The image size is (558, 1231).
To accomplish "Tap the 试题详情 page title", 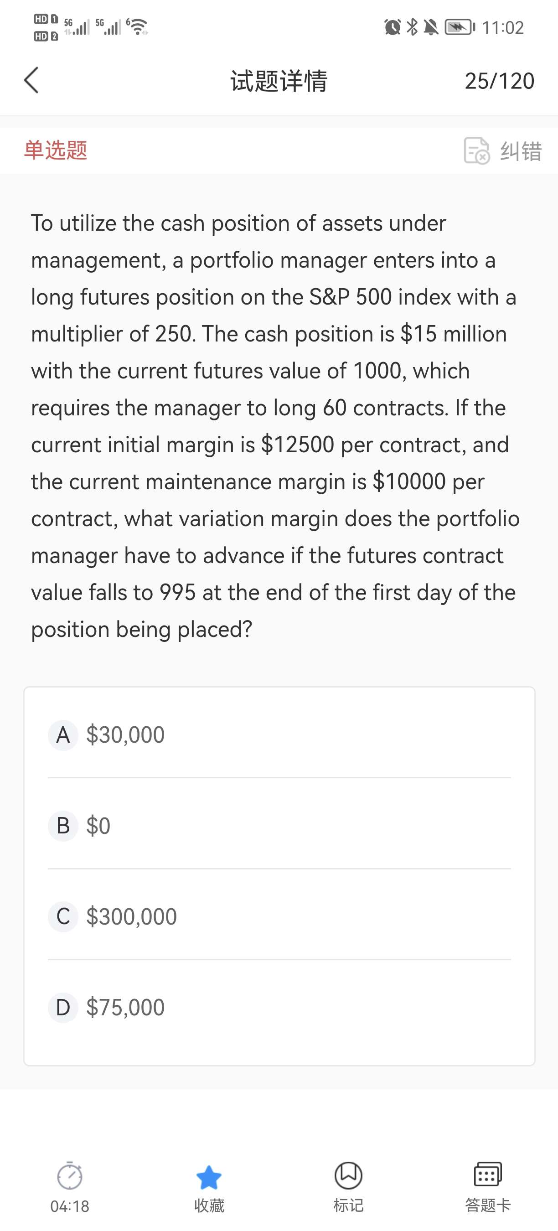I will (x=279, y=81).
